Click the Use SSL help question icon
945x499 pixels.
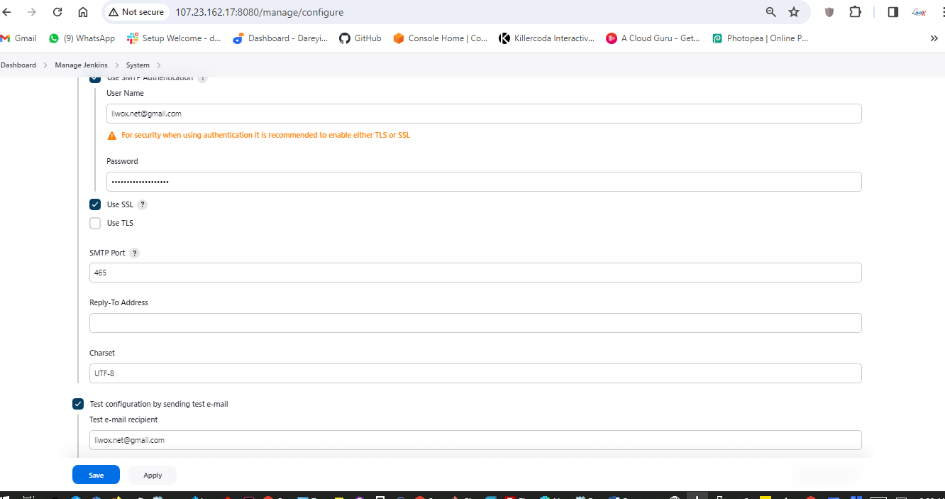coord(143,204)
